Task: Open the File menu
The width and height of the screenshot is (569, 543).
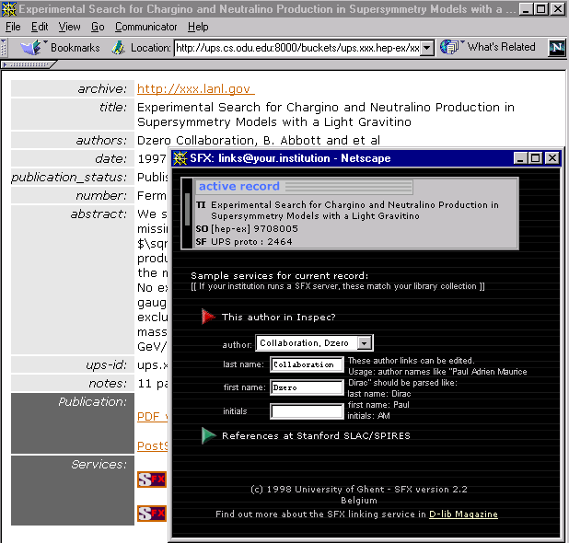Action: click(x=13, y=27)
